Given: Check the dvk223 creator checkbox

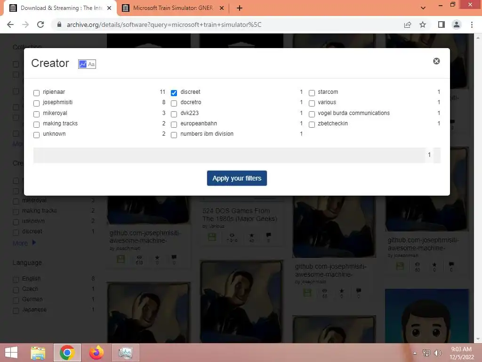Looking at the screenshot, I should (174, 114).
